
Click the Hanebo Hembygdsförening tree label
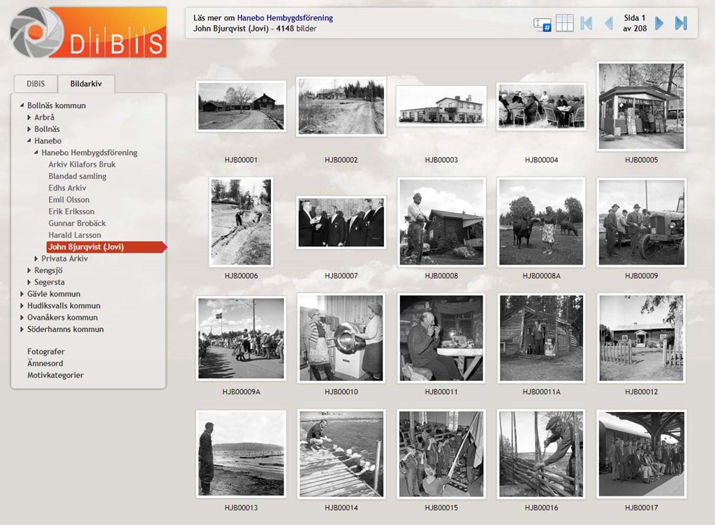pos(89,153)
